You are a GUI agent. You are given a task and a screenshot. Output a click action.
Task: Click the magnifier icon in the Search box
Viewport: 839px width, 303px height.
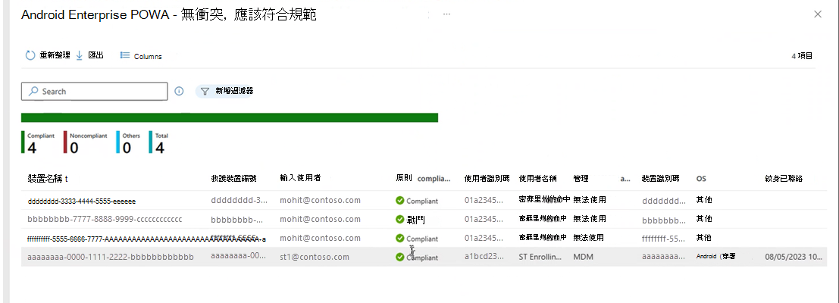click(x=33, y=92)
